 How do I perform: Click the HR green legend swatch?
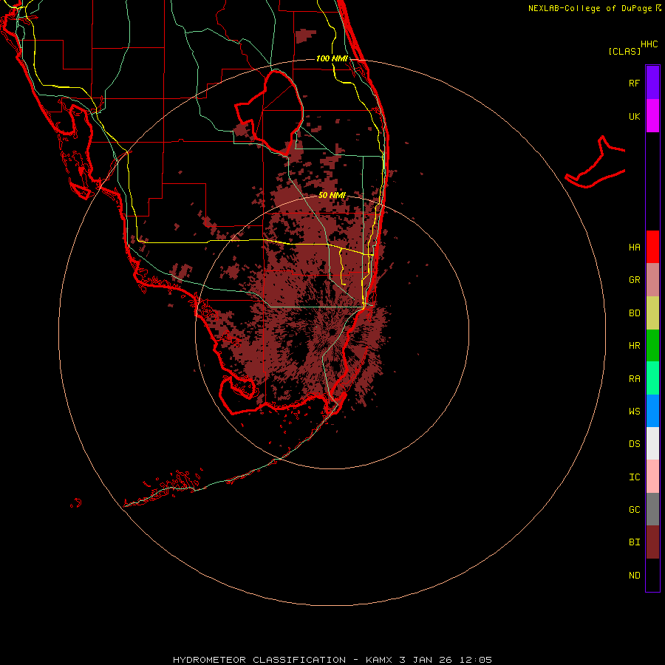[652, 345]
